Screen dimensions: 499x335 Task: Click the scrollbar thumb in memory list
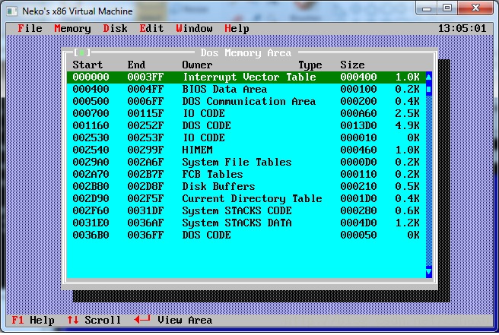(x=429, y=90)
